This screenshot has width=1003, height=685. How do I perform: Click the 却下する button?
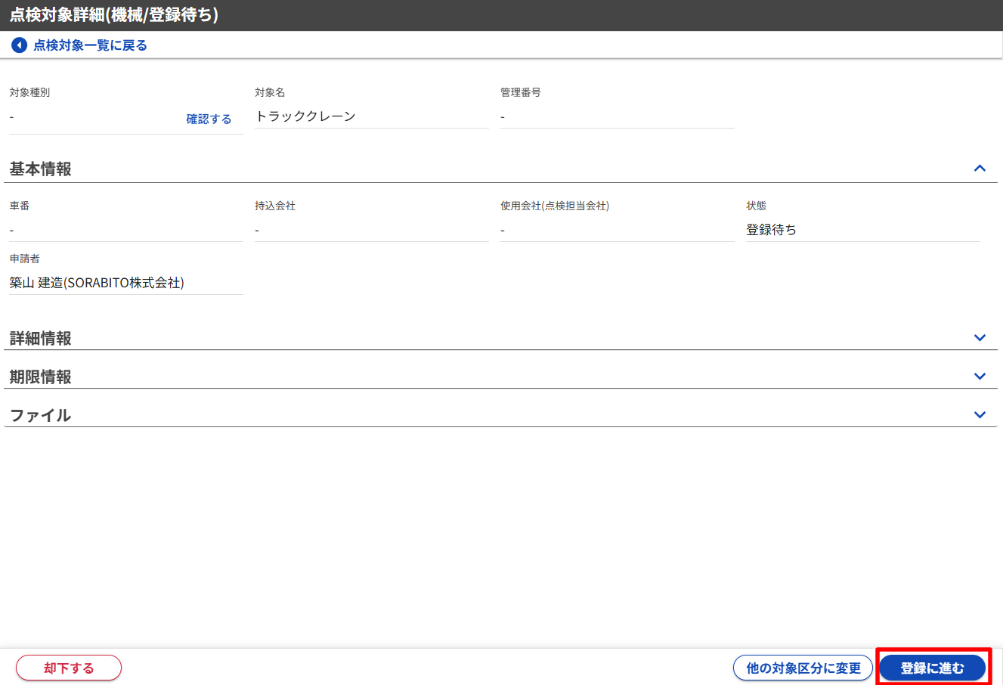pos(69,668)
